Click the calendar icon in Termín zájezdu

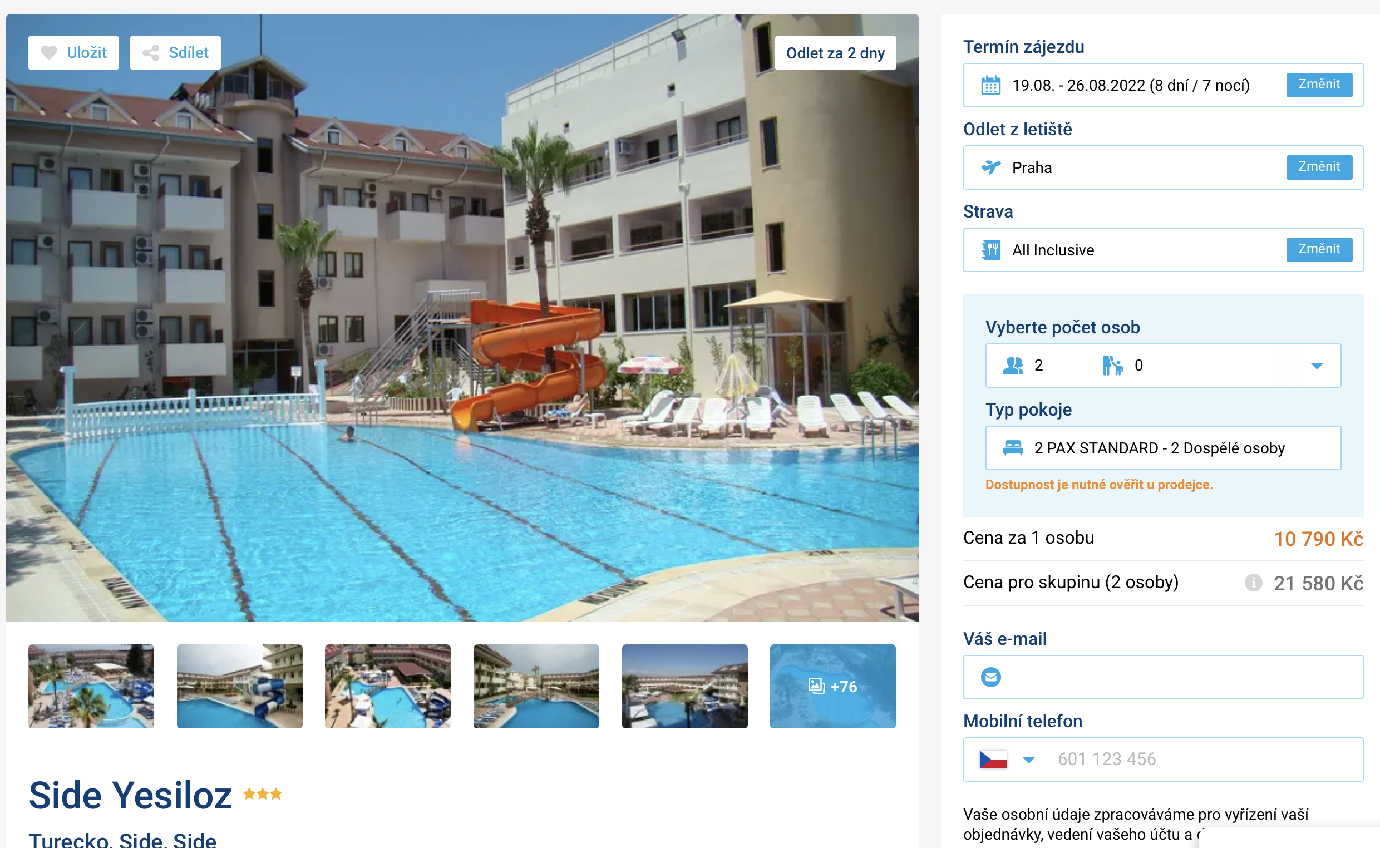click(990, 85)
